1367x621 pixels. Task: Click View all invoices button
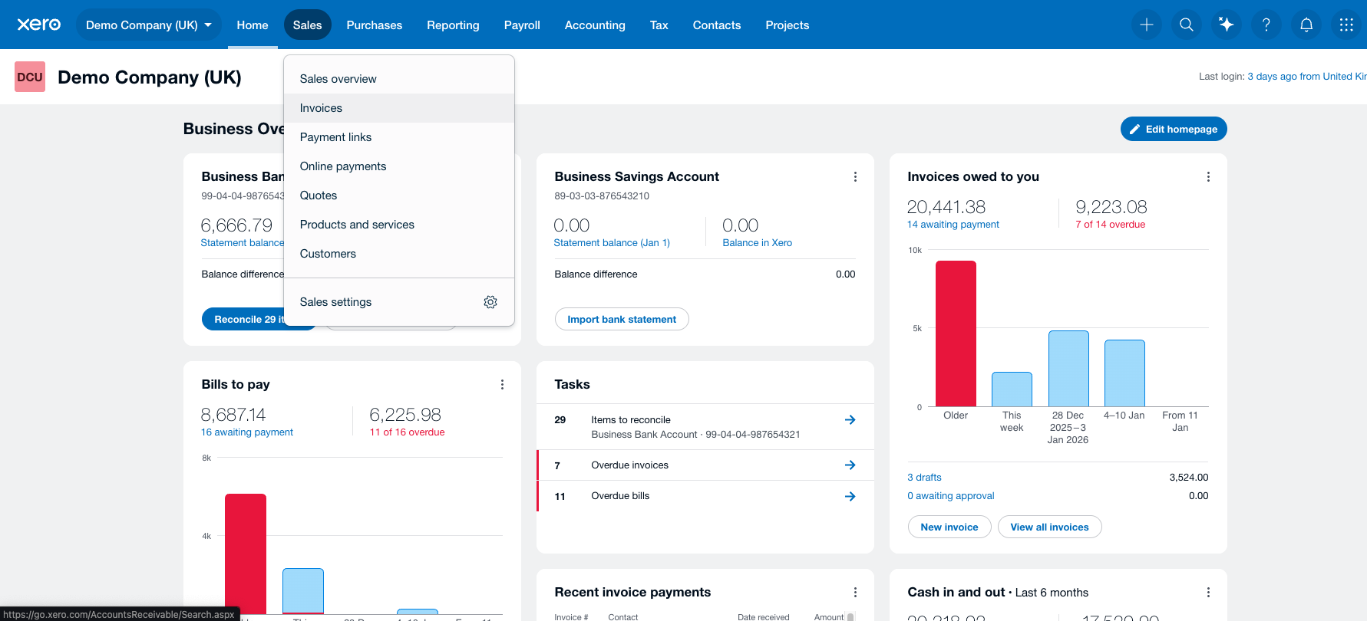tap(1049, 527)
